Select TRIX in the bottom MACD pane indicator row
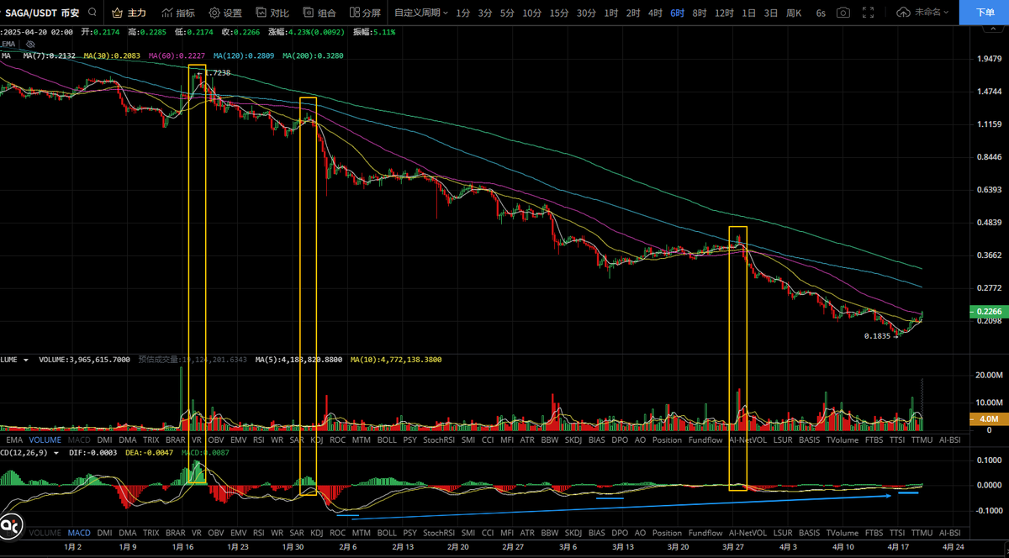 pyautogui.click(x=151, y=533)
